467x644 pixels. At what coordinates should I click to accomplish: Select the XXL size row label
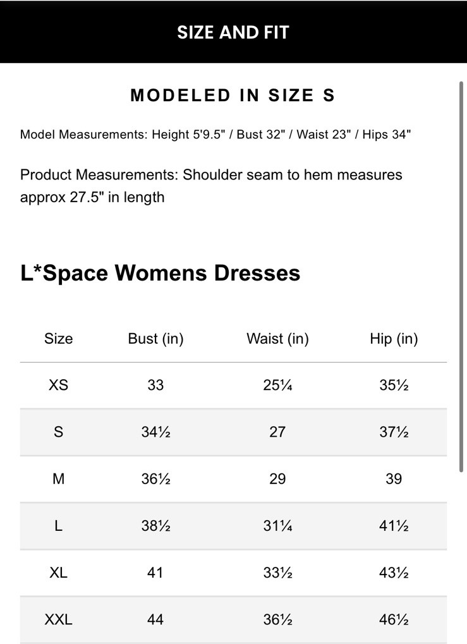click(58, 619)
